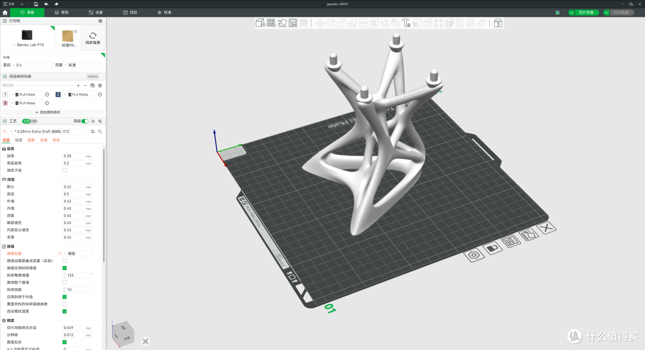Click the Add plate grid icon
This screenshot has height=350, width=645.
point(271,23)
